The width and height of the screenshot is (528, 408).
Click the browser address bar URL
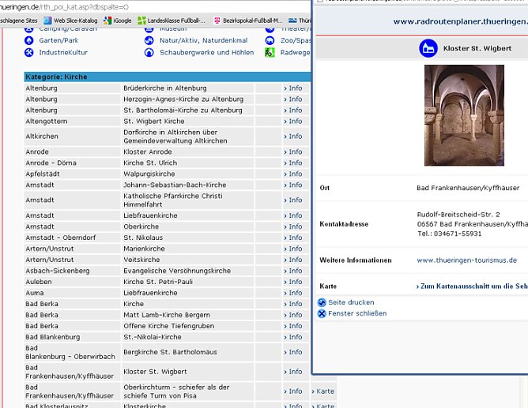(63, 6)
